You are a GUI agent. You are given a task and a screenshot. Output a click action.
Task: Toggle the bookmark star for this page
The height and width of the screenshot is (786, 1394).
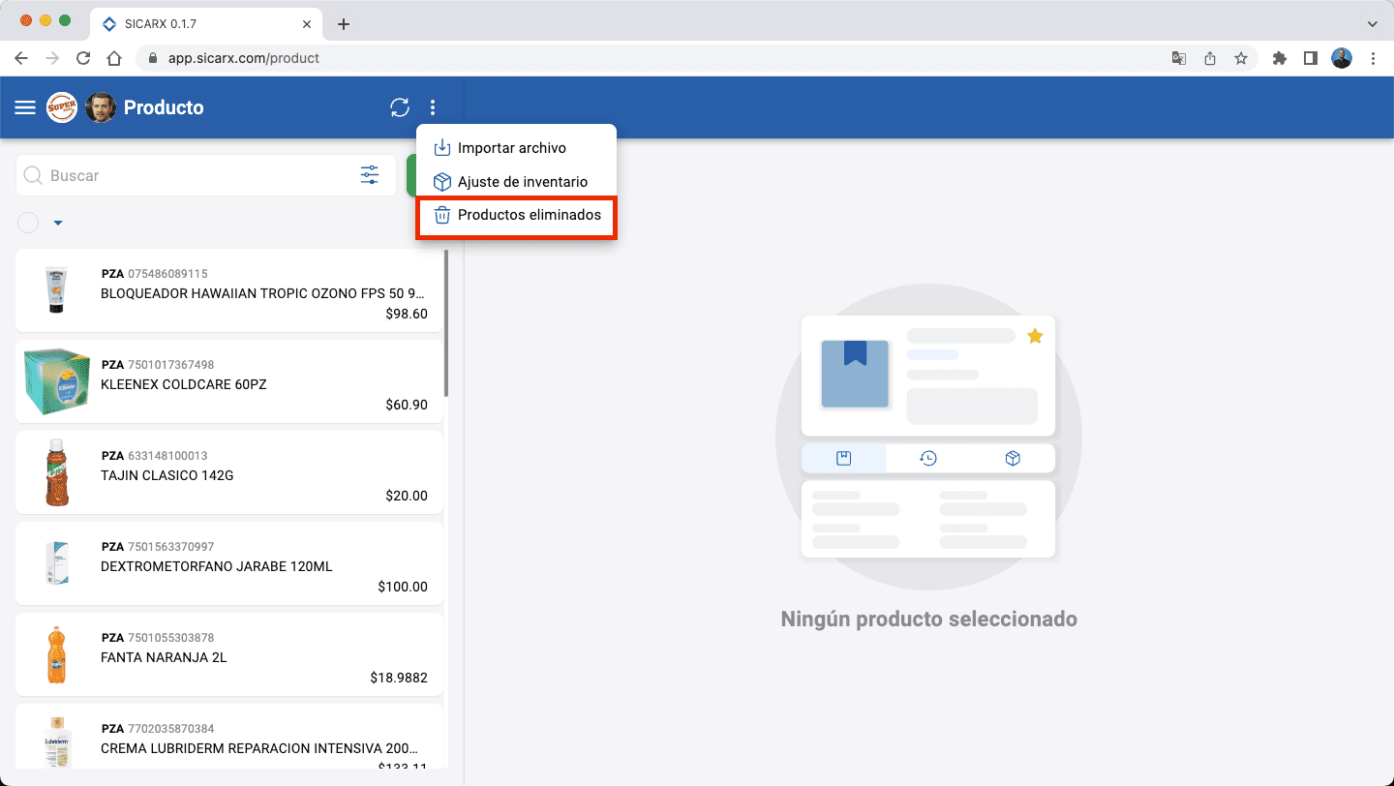point(1241,58)
